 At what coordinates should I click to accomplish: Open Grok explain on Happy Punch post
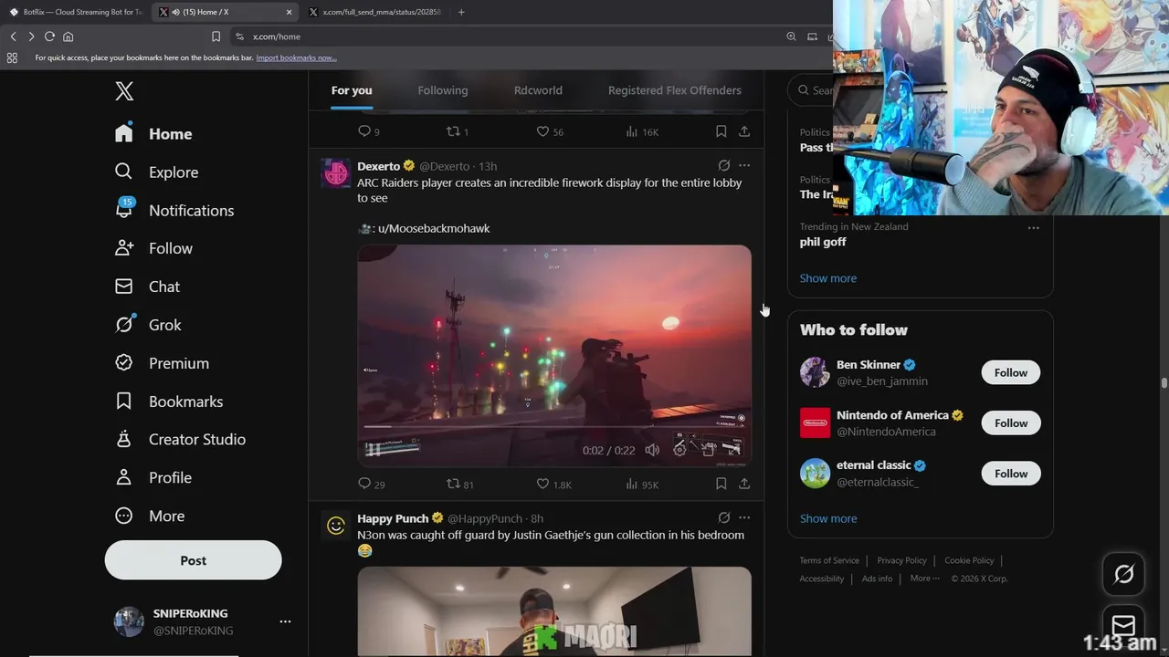[723, 517]
